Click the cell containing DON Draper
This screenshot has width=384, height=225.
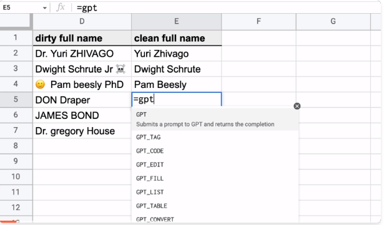82,100
